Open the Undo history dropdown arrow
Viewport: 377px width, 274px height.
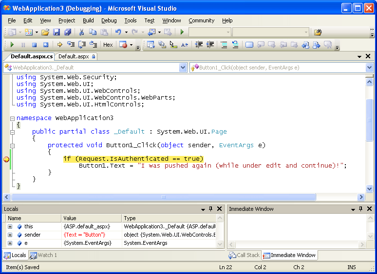pos(126,32)
